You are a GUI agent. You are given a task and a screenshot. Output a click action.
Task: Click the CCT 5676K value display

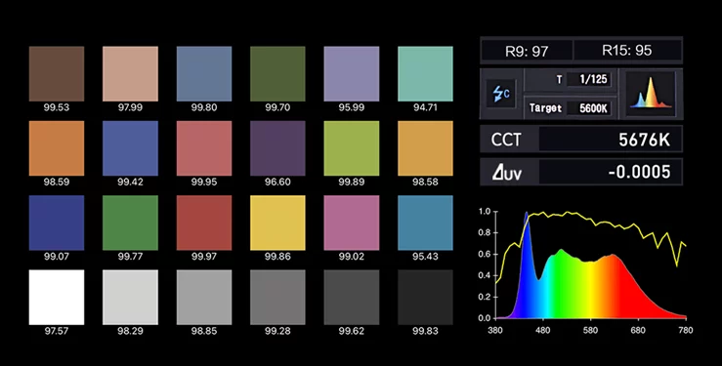(x=610, y=140)
